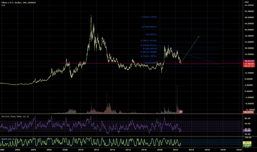257x152 pixels.
Task: Click the 2024 label on the time axis
Action: tap(191, 150)
